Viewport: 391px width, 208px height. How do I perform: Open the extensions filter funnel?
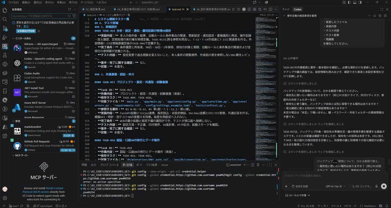tap(74, 16)
